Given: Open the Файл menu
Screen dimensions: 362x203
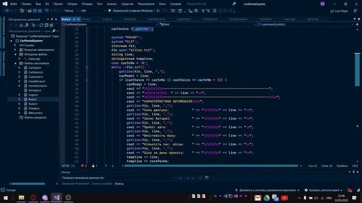Looking at the screenshot, I should click(14, 4).
